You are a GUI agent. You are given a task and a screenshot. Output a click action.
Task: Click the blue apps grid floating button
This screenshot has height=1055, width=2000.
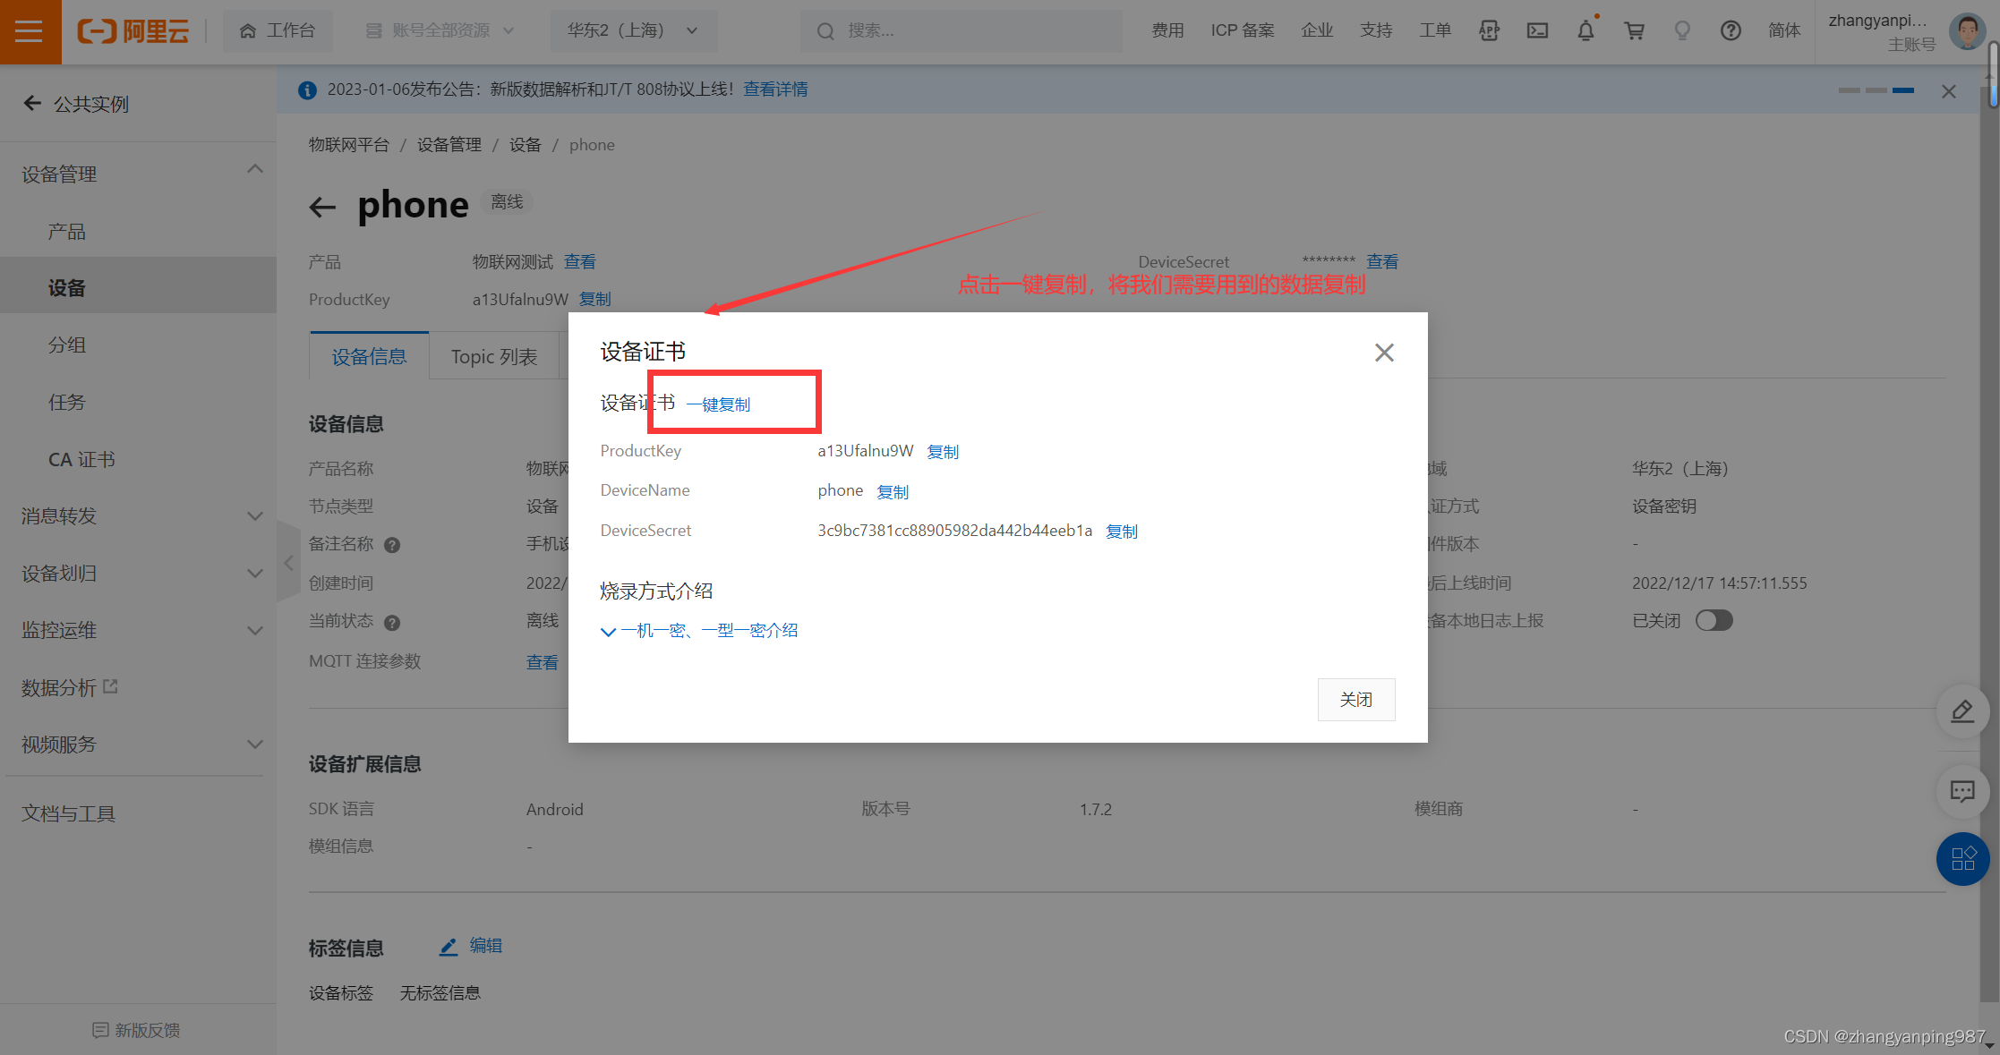tap(1962, 859)
